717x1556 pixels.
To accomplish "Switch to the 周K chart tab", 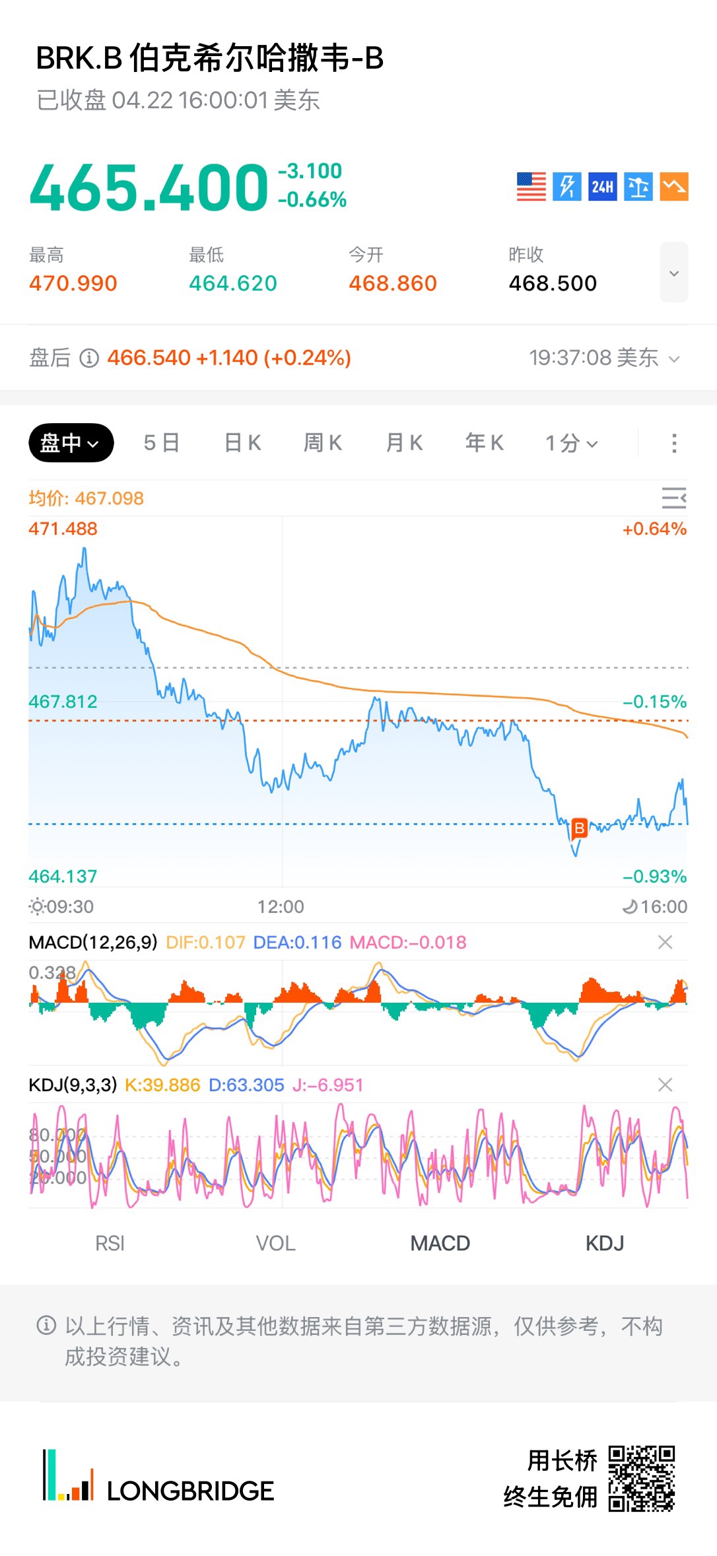I will pos(323,443).
